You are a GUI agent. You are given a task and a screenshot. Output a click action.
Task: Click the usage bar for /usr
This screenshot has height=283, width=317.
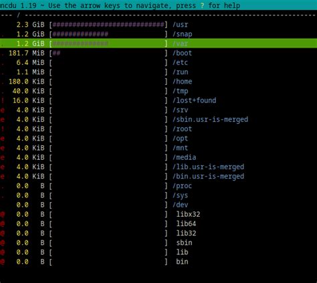(108, 25)
